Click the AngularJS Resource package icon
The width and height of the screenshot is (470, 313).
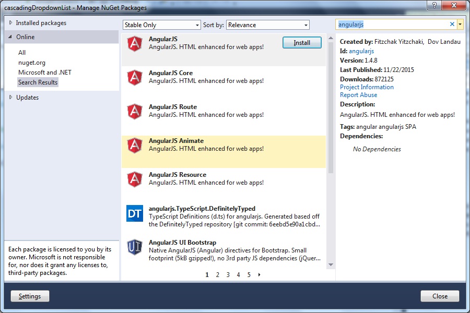(134, 179)
